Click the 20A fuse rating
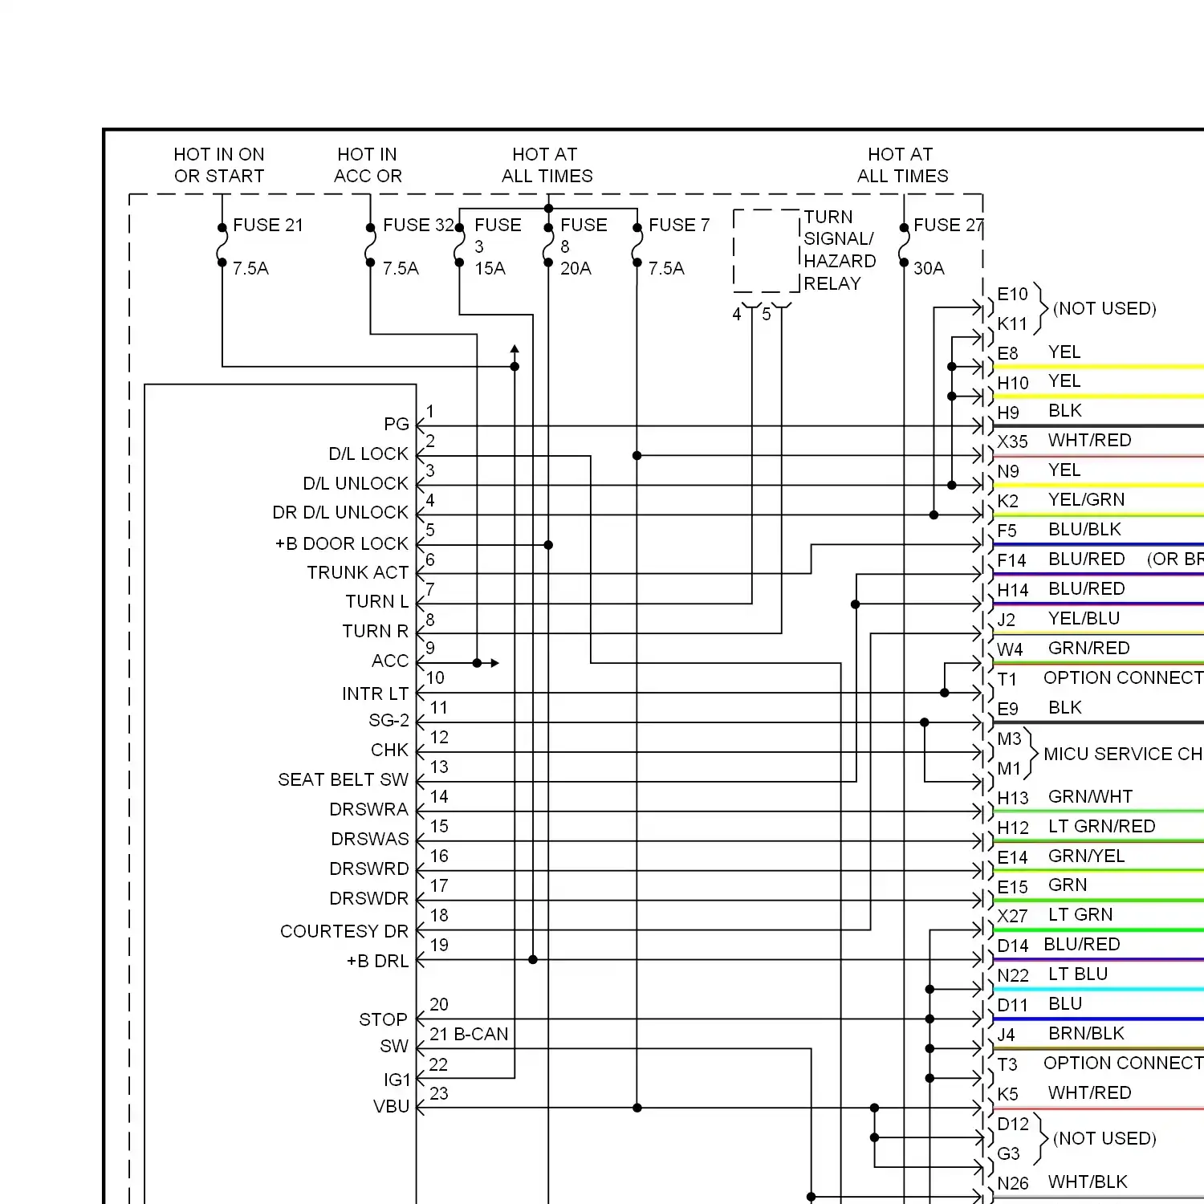The width and height of the screenshot is (1204, 1204). click(x=576, y=269)
